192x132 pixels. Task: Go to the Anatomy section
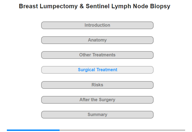click(97, 40)
